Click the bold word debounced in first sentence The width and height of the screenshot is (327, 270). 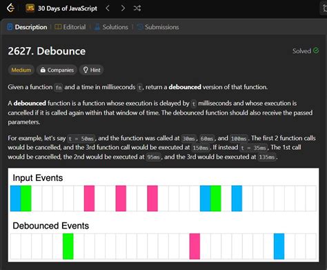185,87
